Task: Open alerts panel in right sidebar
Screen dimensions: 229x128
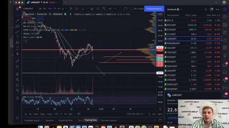Action: pyautogui.click(x=225, y=17)
